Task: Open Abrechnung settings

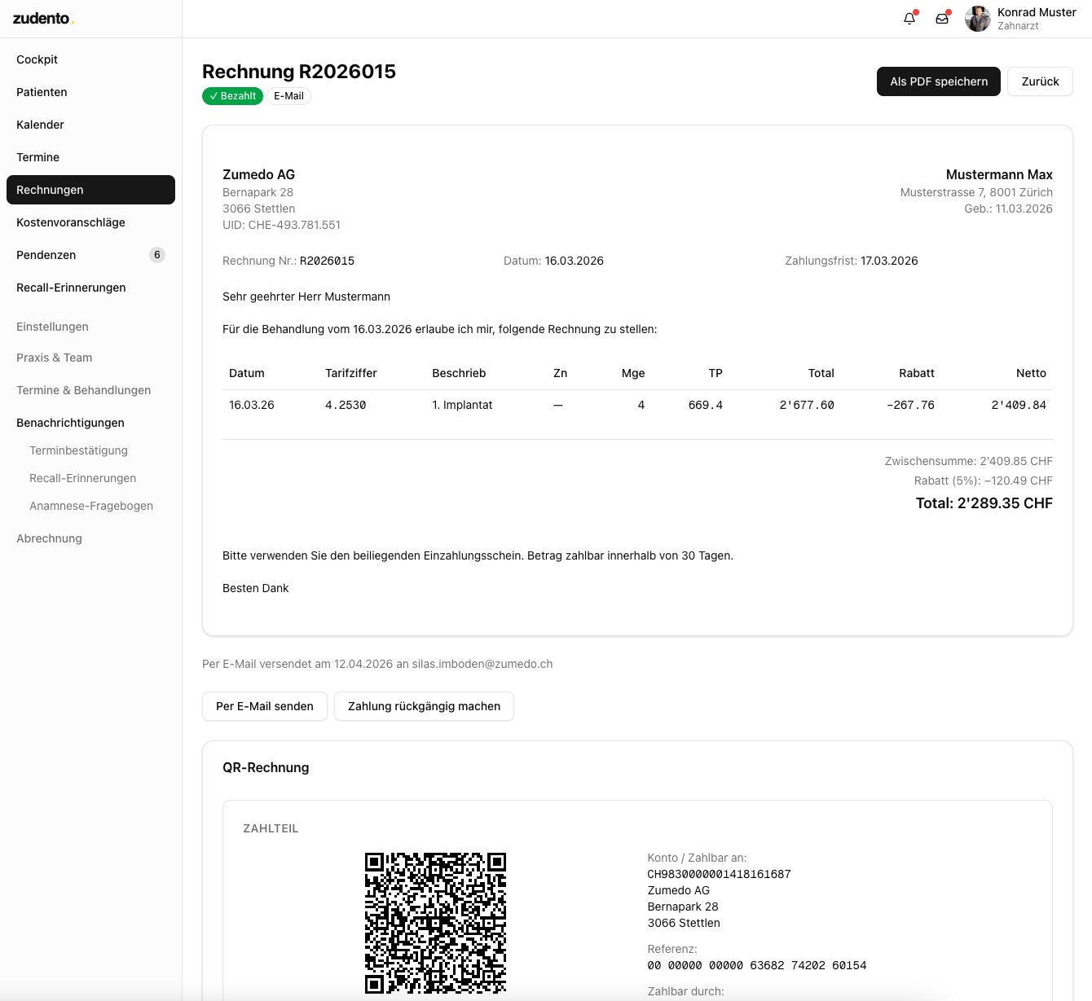Action: click(90, 538)
